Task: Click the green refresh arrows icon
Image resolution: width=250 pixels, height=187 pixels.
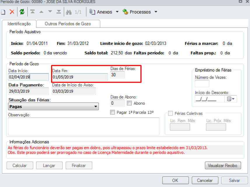Action: (22, 12)
